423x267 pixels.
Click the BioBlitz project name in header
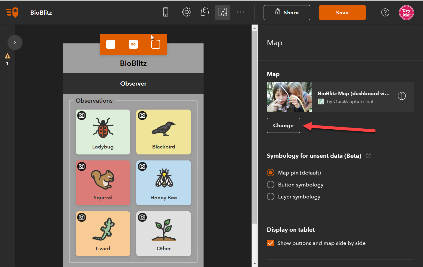[41, 13]
